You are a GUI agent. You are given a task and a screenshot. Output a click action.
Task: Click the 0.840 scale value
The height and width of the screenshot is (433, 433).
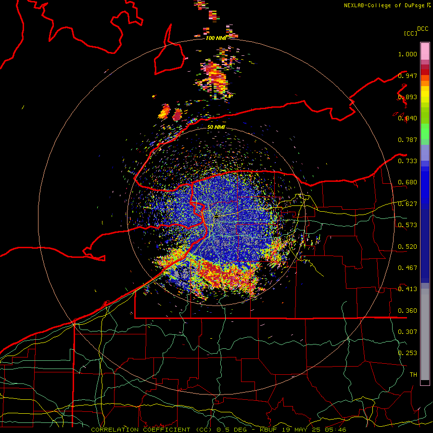point(408,118)
